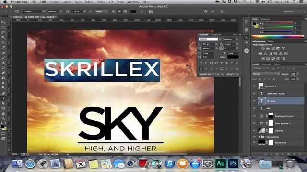Screen dimensions: 307x172
Task: Hide the Brightness/Contrast 2 layer
Action: [254, 116]
